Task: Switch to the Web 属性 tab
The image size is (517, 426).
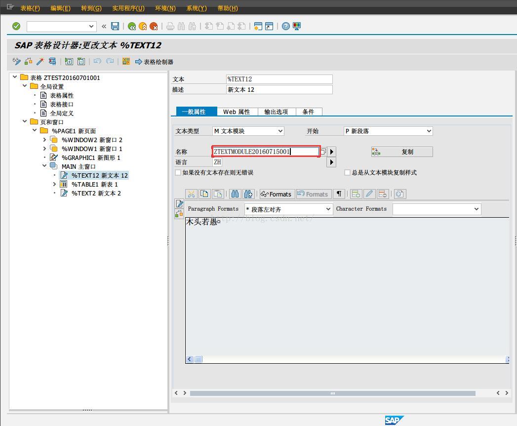Action: pos(237,112)
